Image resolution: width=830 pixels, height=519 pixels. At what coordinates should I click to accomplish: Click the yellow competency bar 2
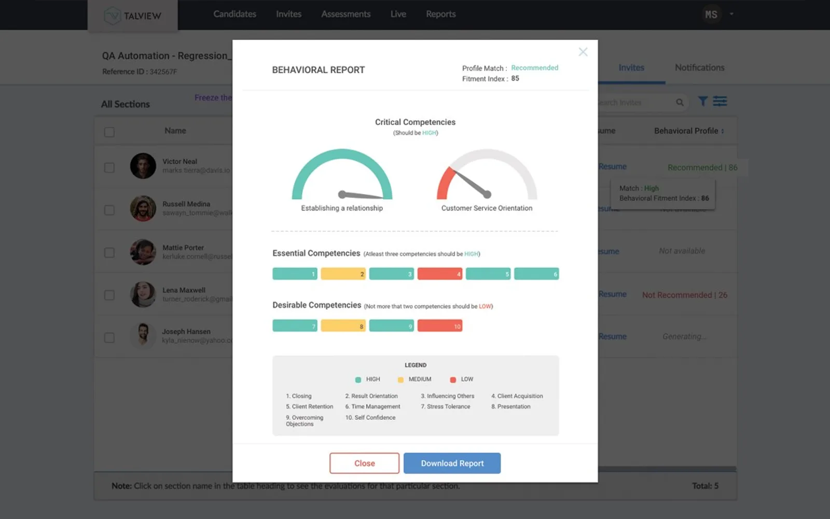[x=343, y=274]
